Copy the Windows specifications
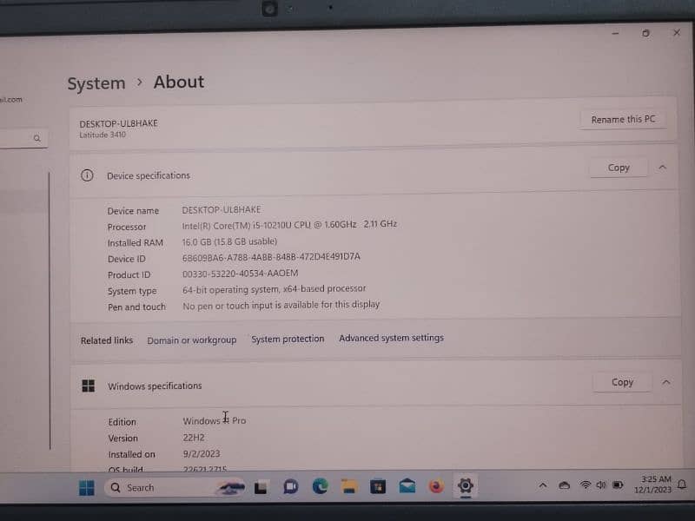 pos(622,382)
